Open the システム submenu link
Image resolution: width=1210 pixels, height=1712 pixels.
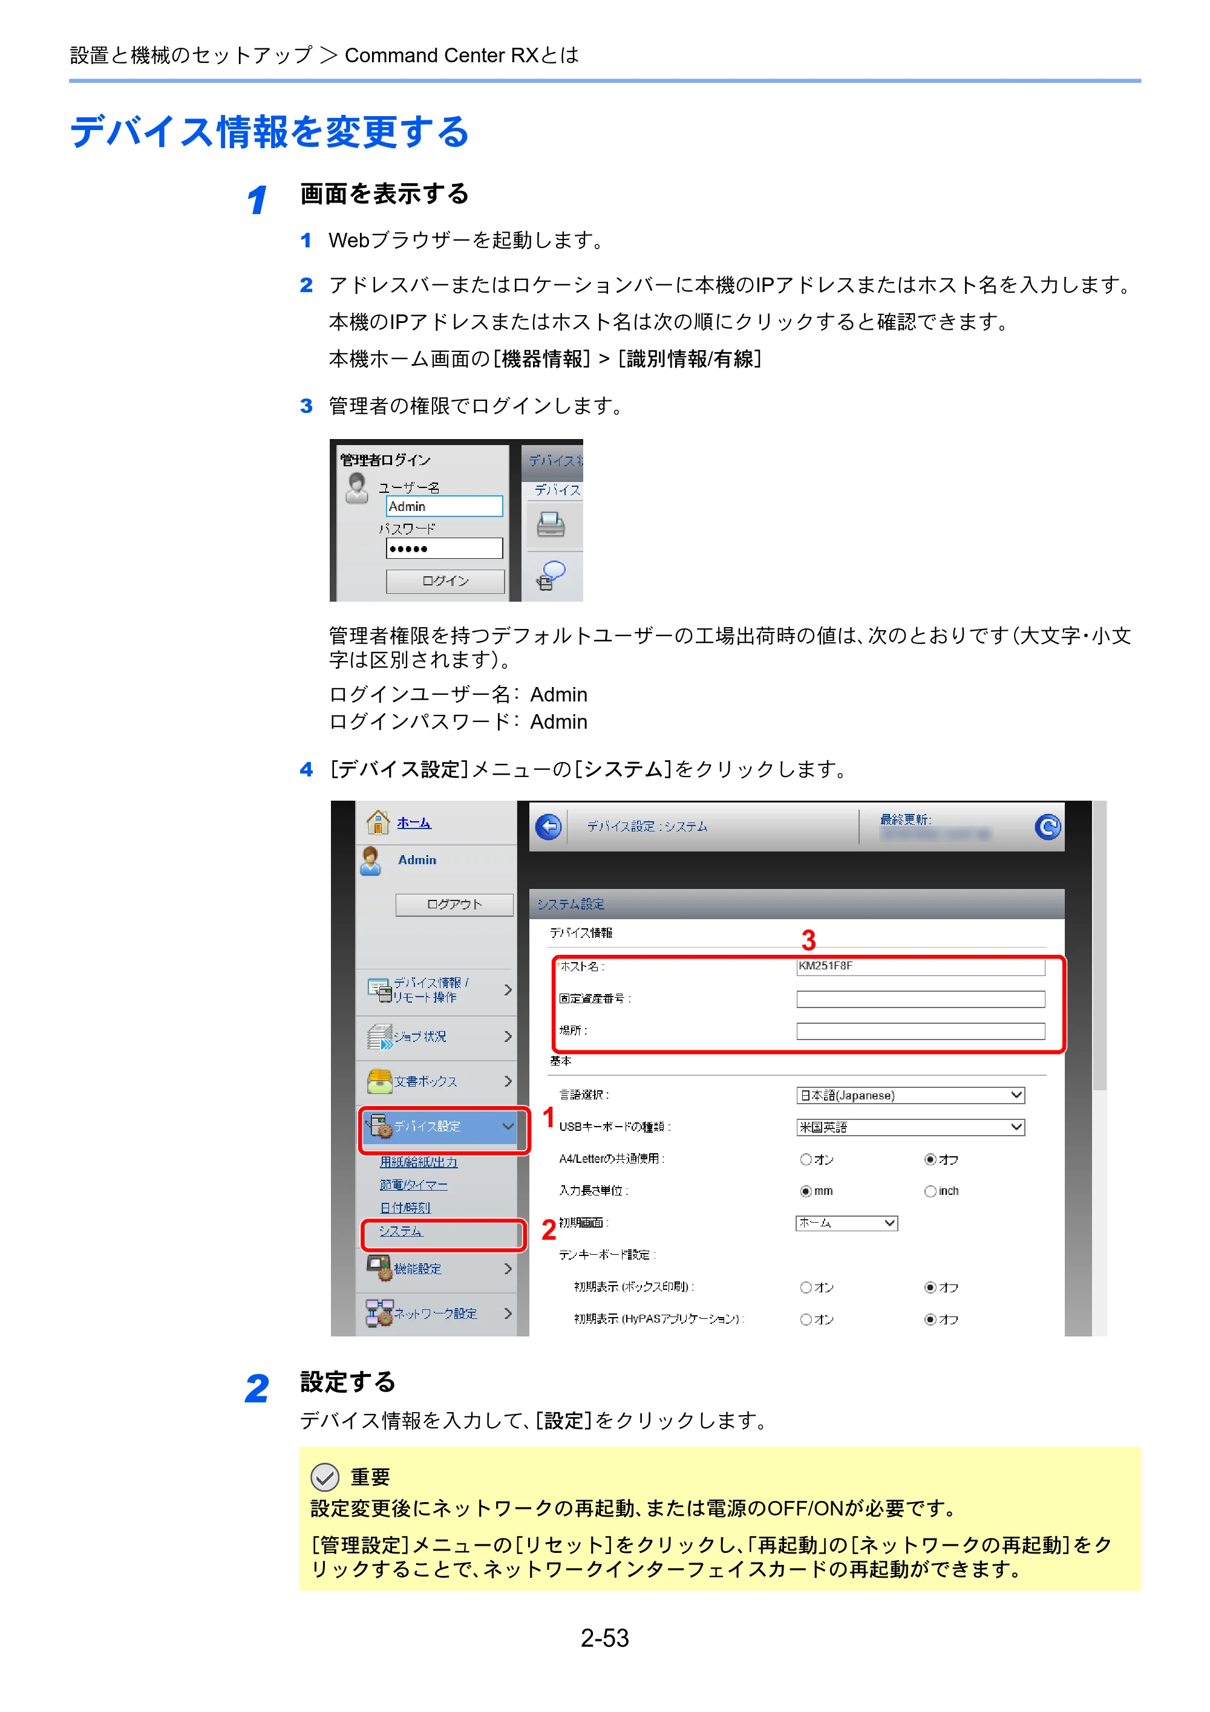(x=401, y=1231)
